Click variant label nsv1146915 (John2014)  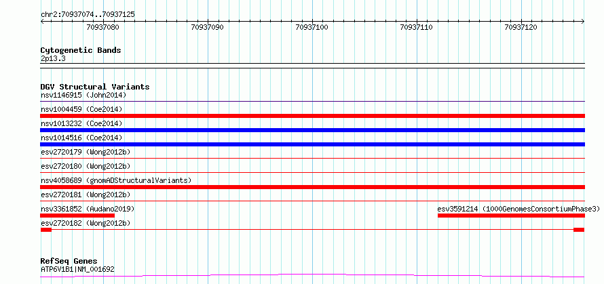[x=83, y=95]
